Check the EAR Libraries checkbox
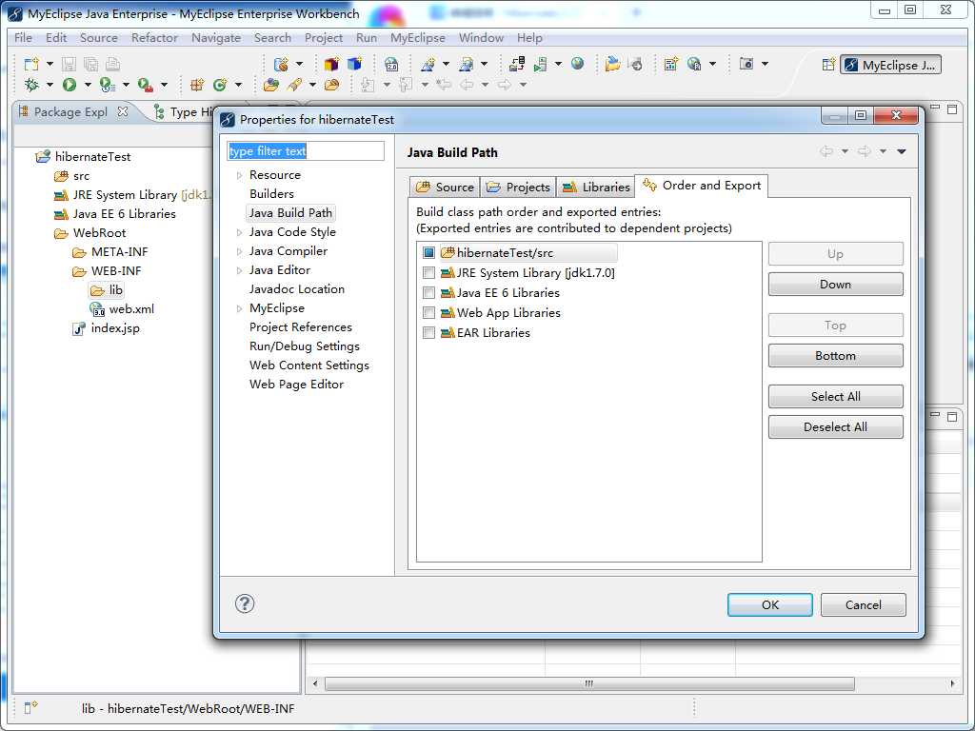975x731 pixels. click(x=428, y=332)
